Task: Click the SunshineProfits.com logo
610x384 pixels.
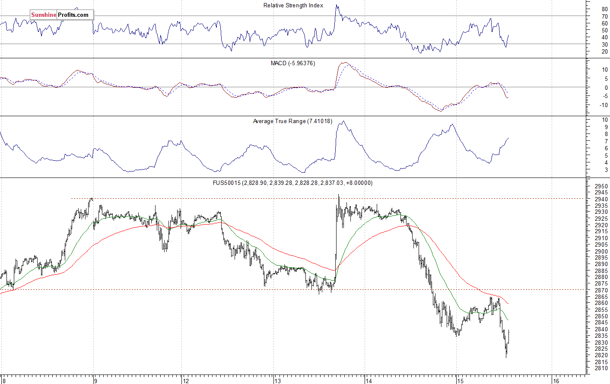Action: click(x=61, y=15)
